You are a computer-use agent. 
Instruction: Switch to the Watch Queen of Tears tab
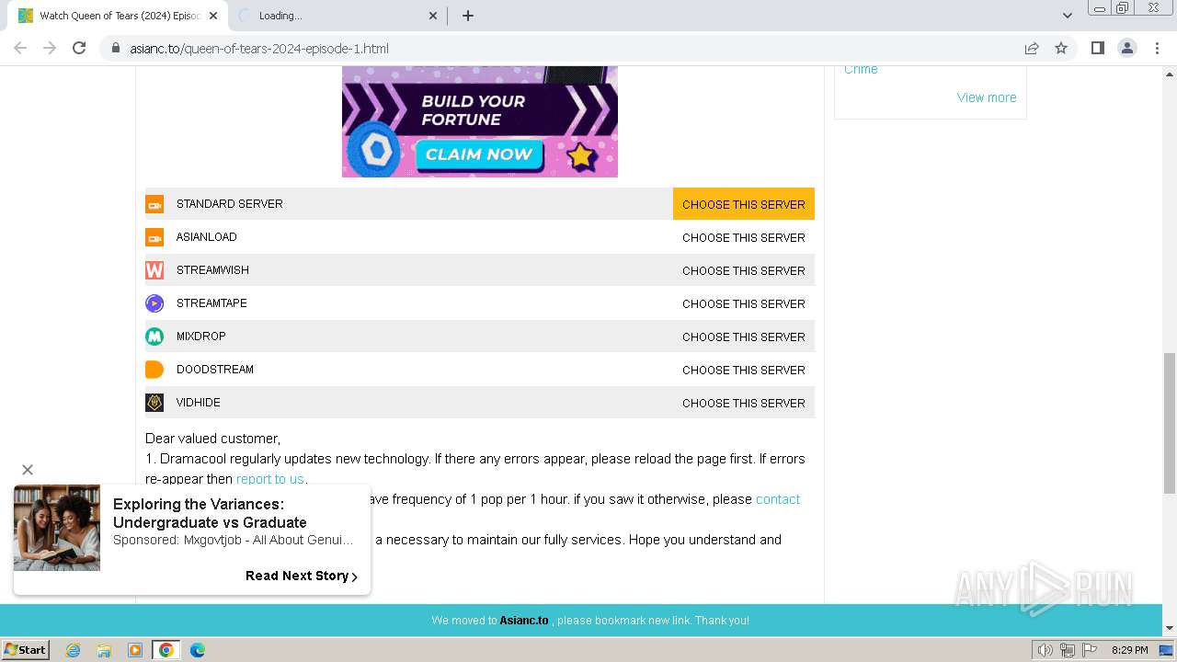[x=120, y=16]
